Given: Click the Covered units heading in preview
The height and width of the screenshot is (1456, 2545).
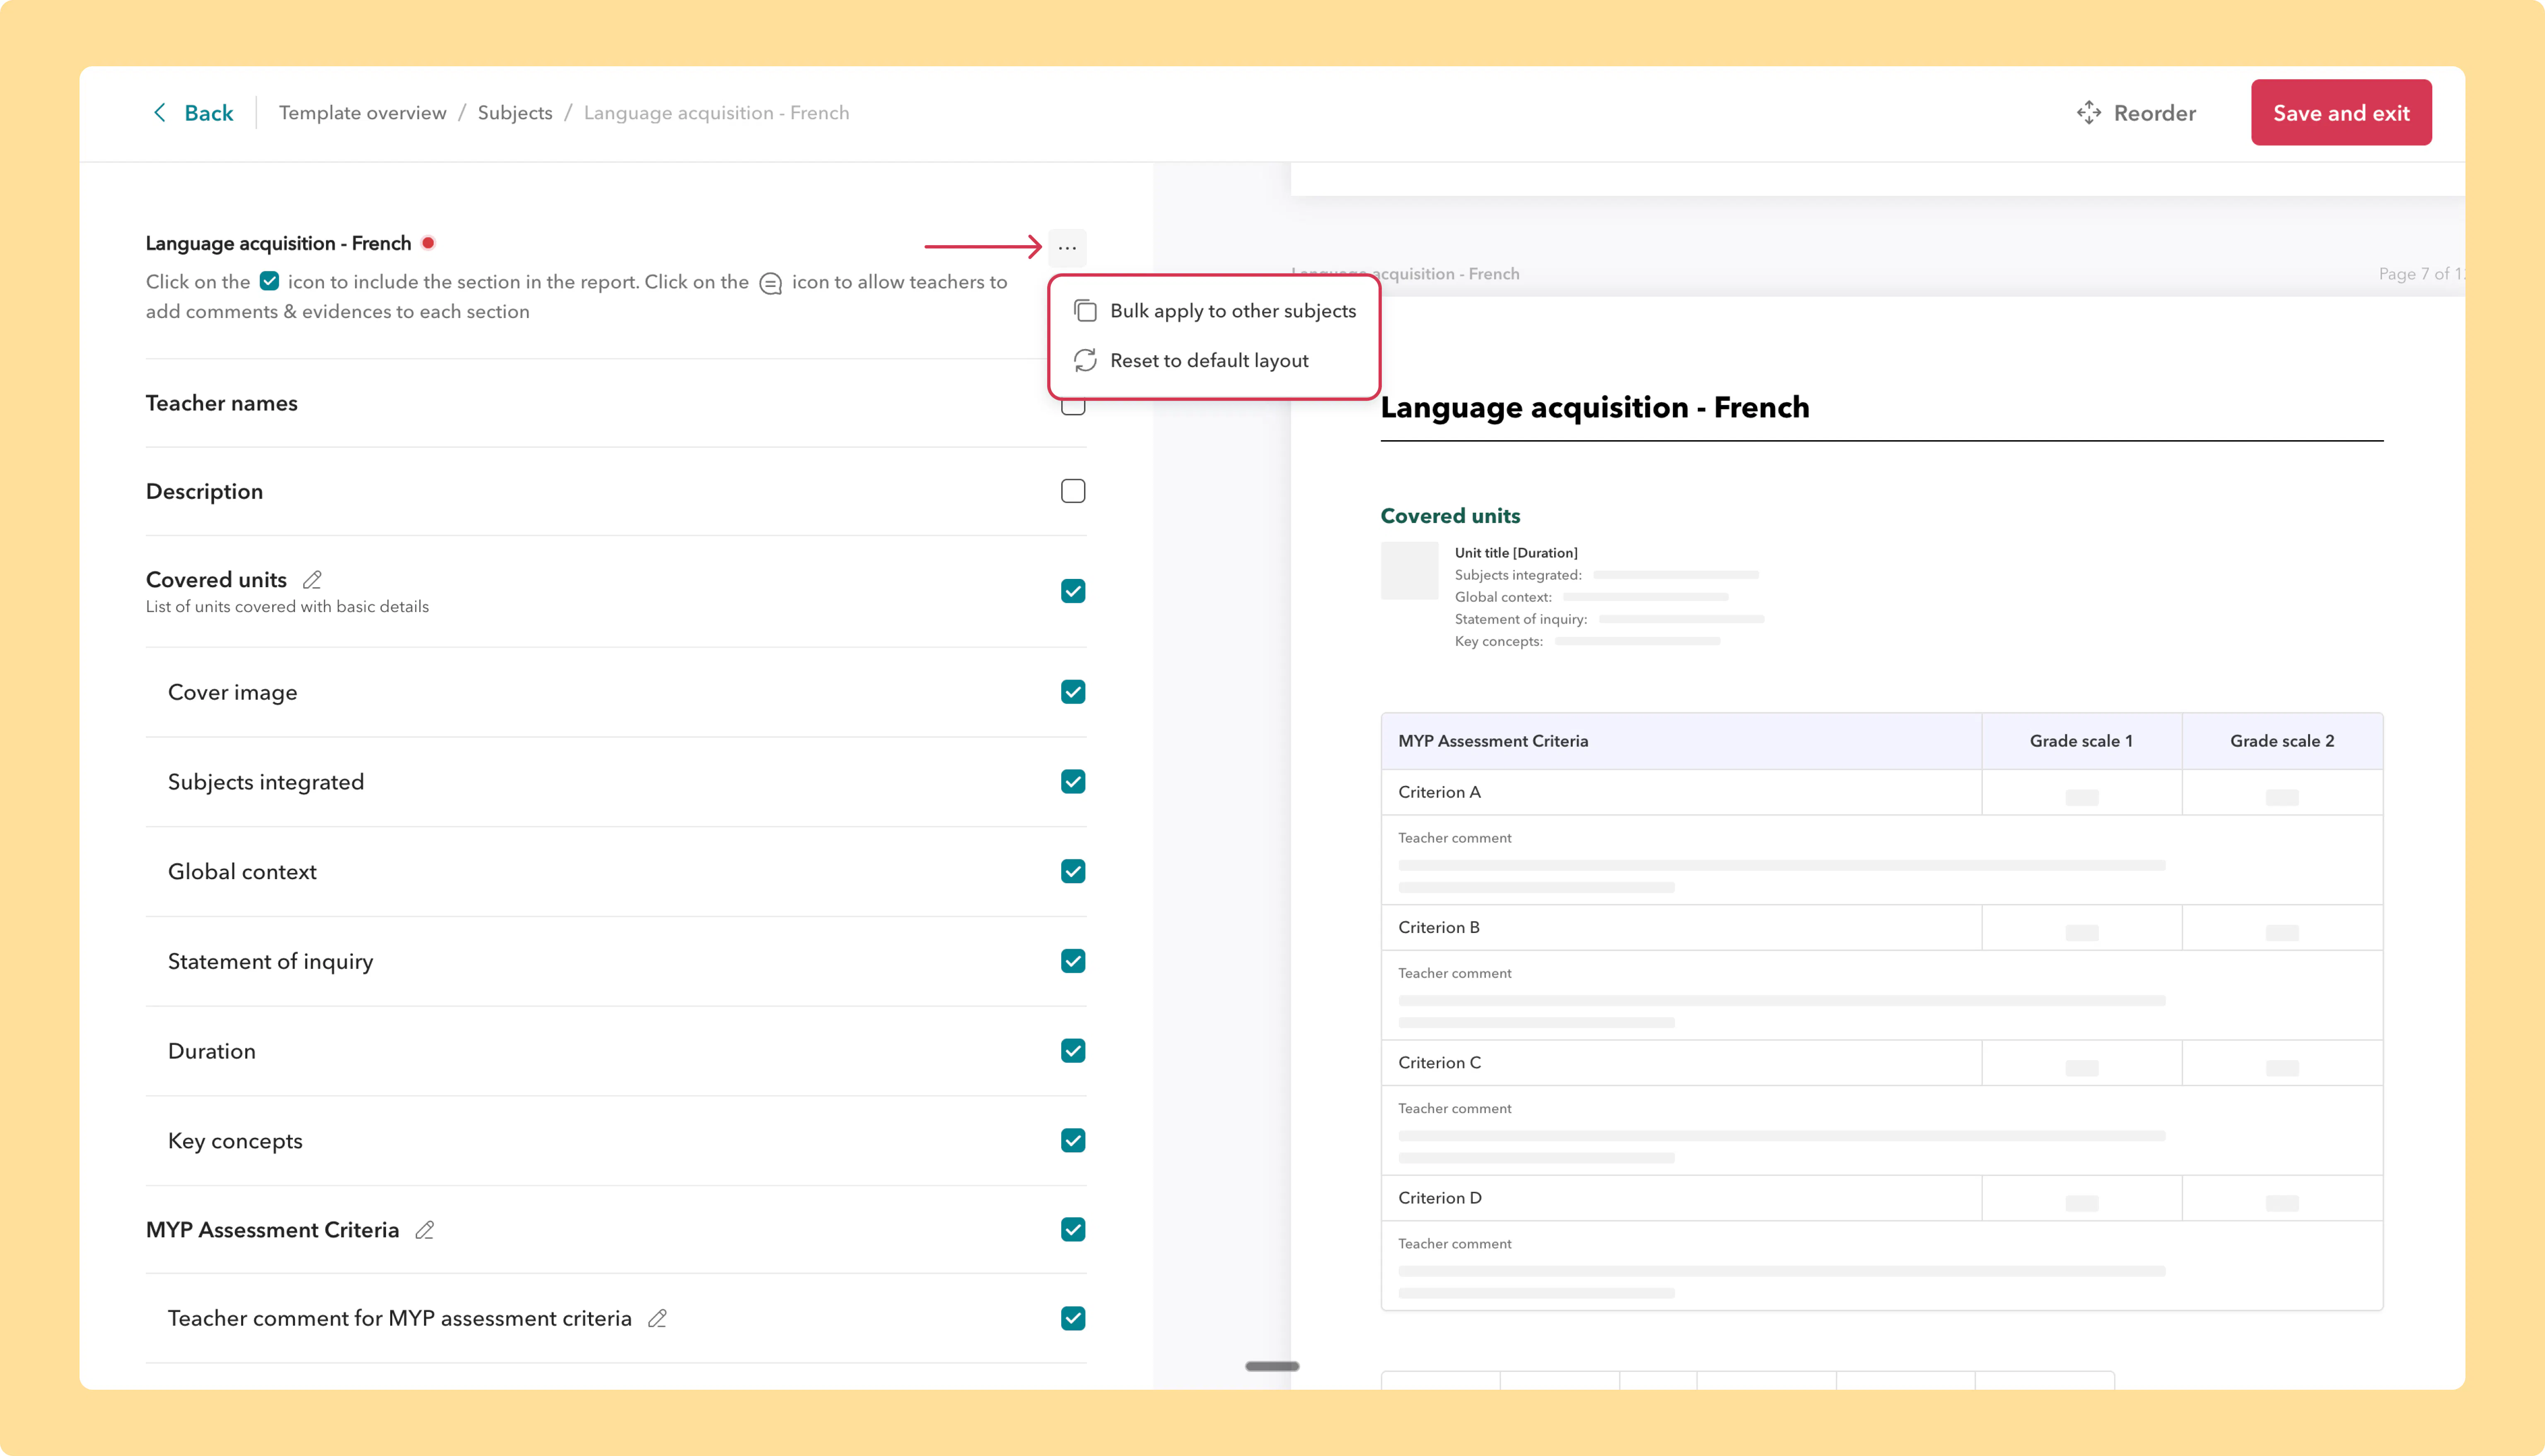Looking at the screenshot, I should click(1450, 516).
